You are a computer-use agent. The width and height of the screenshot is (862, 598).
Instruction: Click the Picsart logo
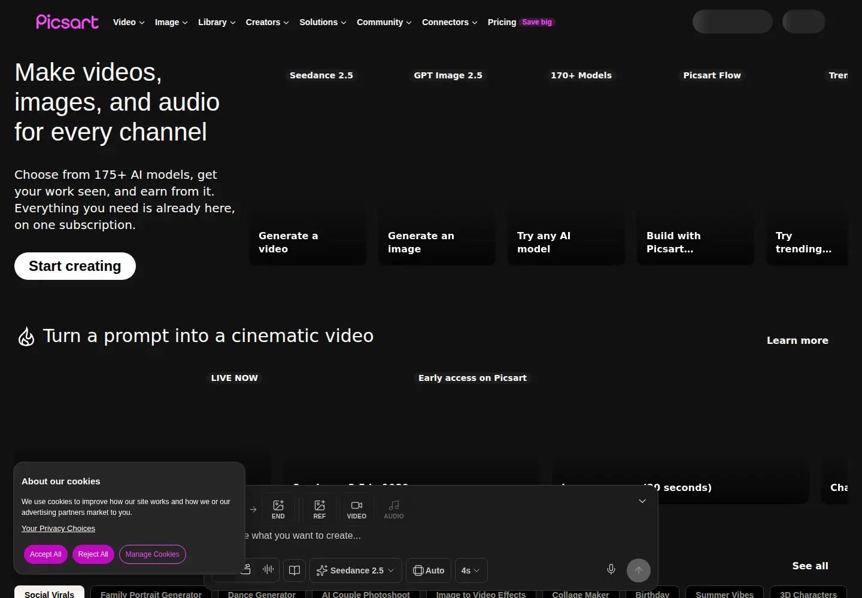coord(67,22)
